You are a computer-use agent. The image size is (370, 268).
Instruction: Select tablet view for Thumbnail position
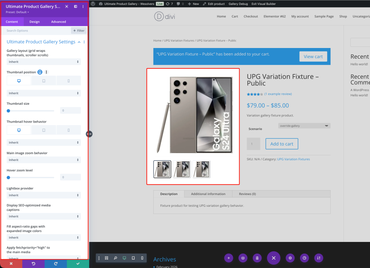(43, 81)
